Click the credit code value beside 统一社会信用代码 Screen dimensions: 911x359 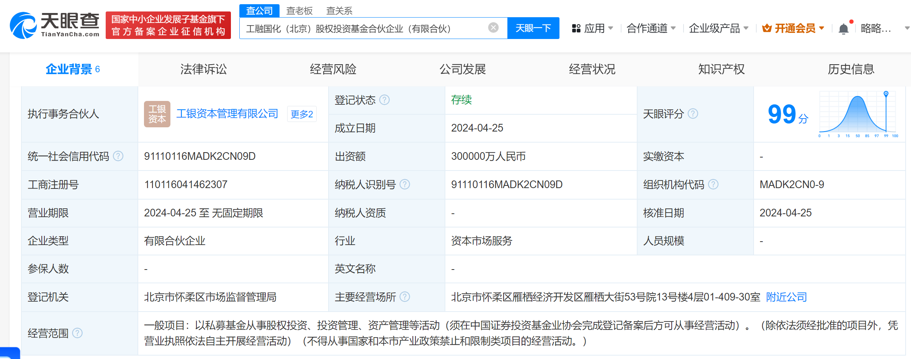point(200,156)
